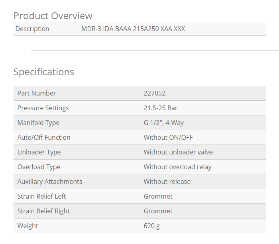Select the G 1/2", 4-Way value
The width and height of the screenshot is (279, 244).
point(164,123)
